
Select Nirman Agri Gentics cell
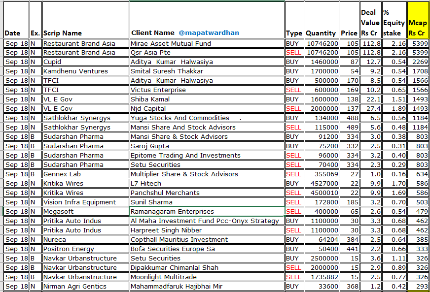pyautogui.click(x=86, y=287)
